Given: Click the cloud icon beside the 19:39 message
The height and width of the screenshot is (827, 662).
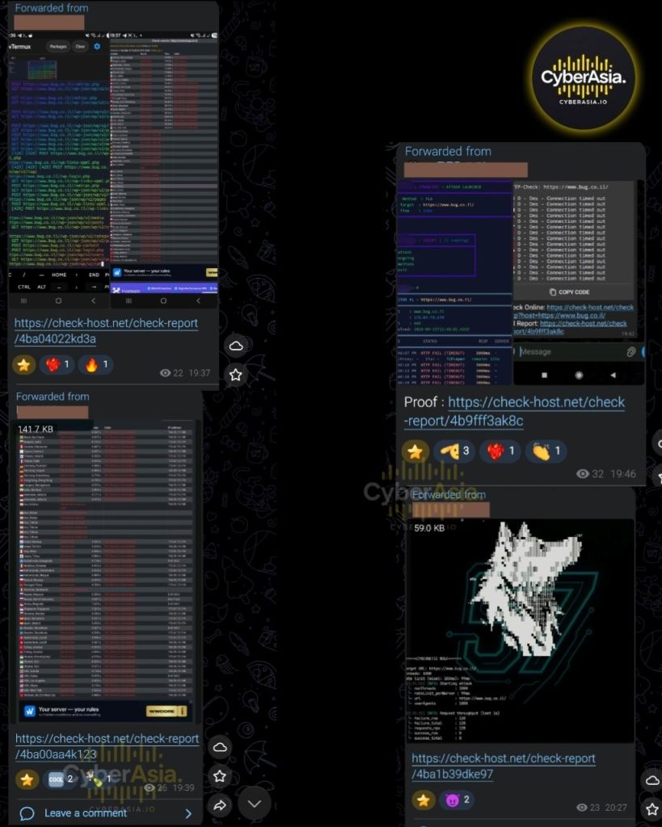Looking at the screenshot, I should [220, 747].
